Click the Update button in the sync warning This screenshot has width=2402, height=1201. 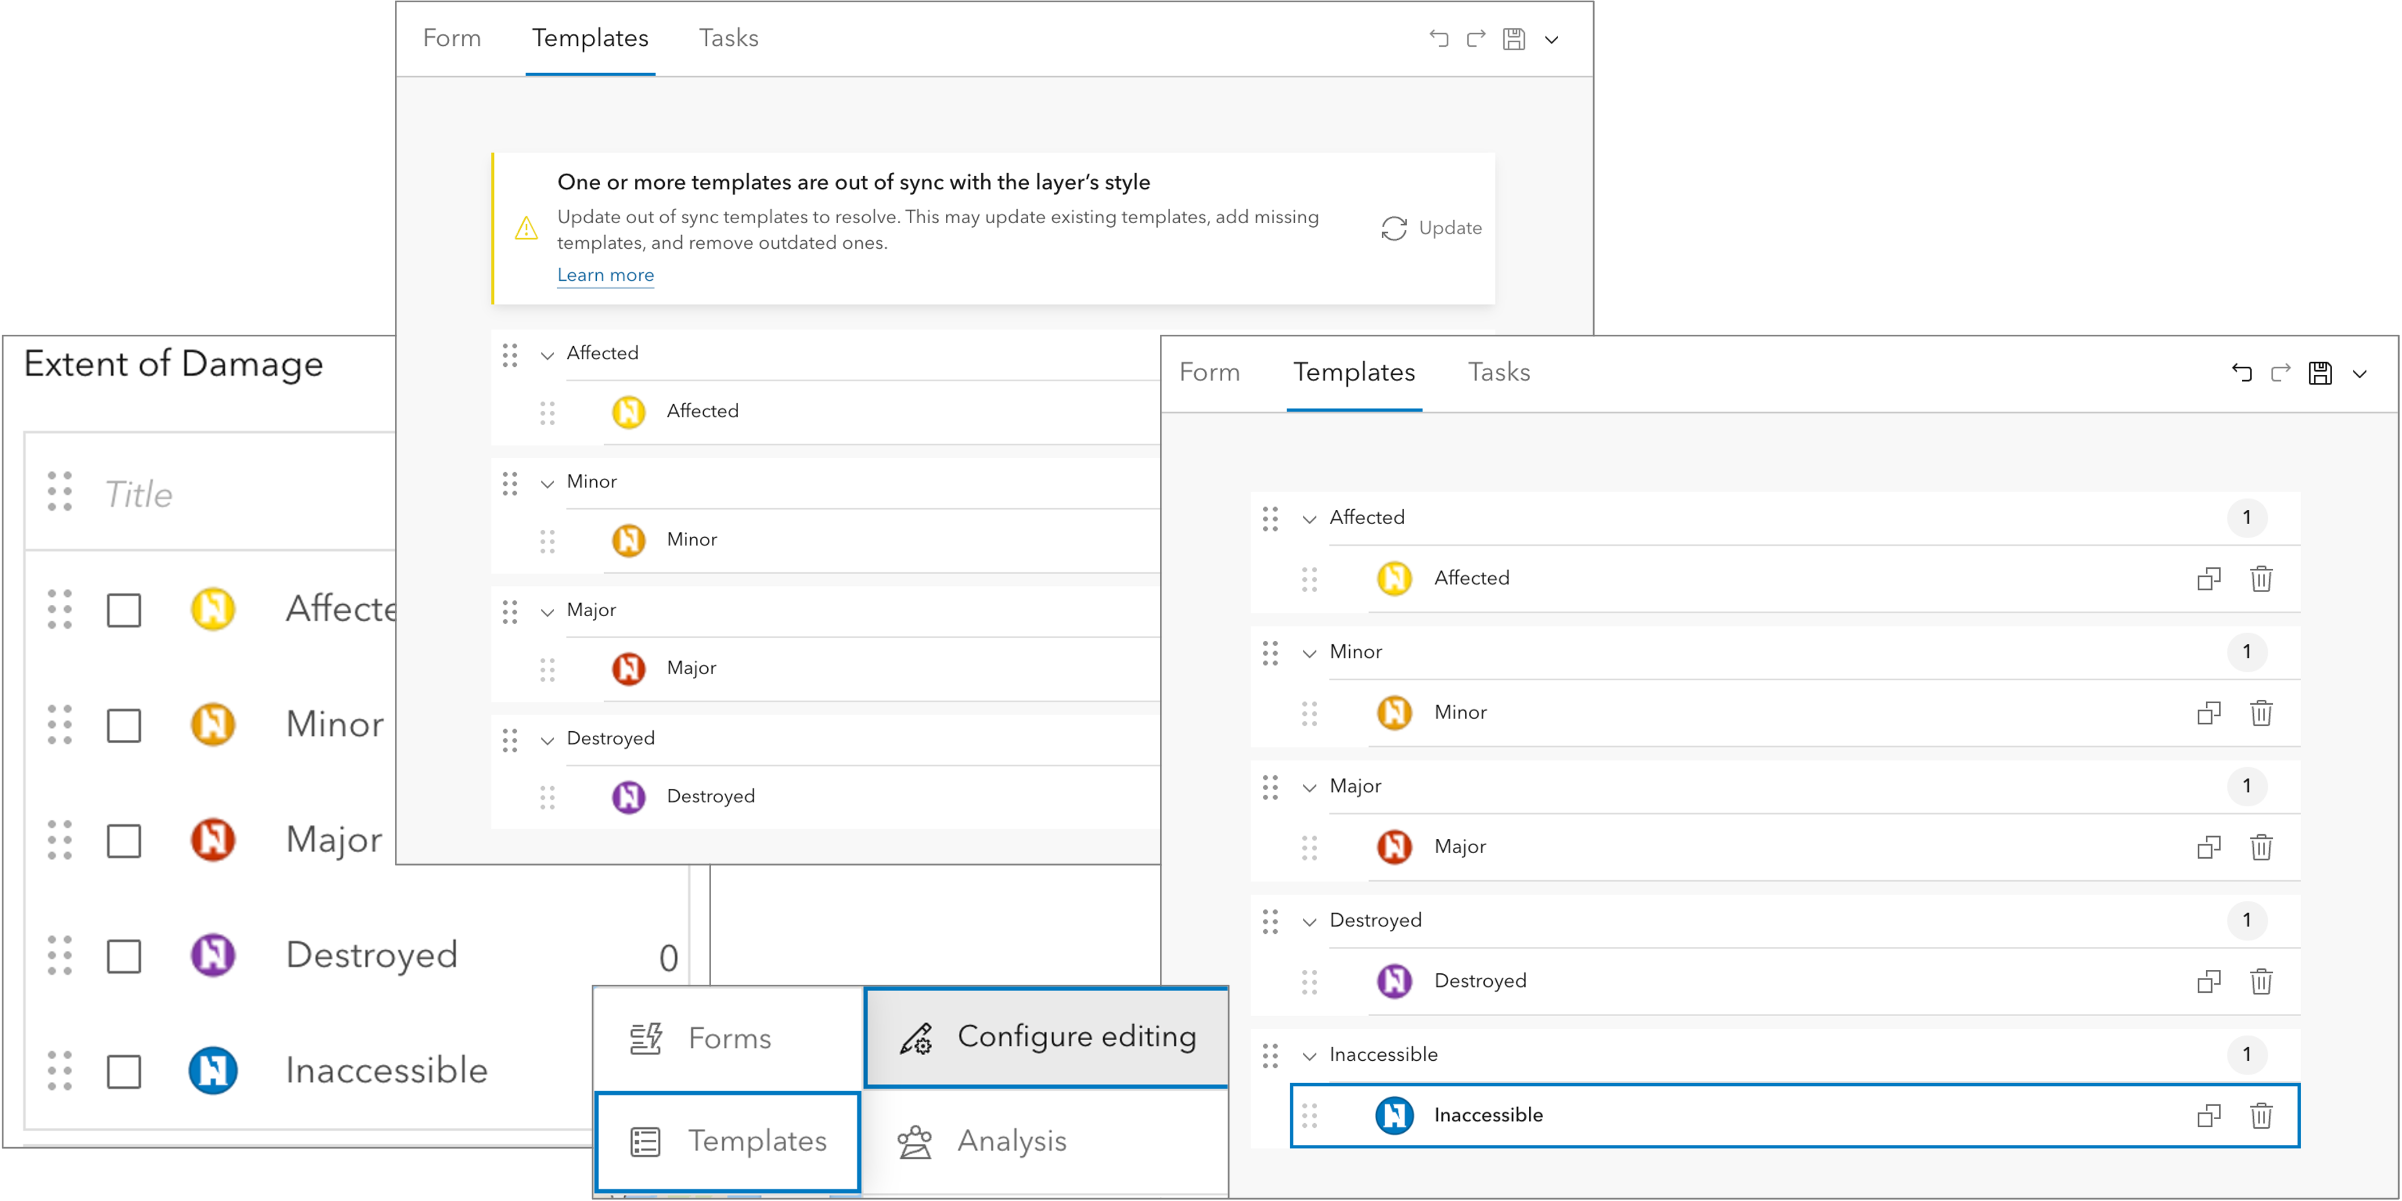tap(1432, 228)
